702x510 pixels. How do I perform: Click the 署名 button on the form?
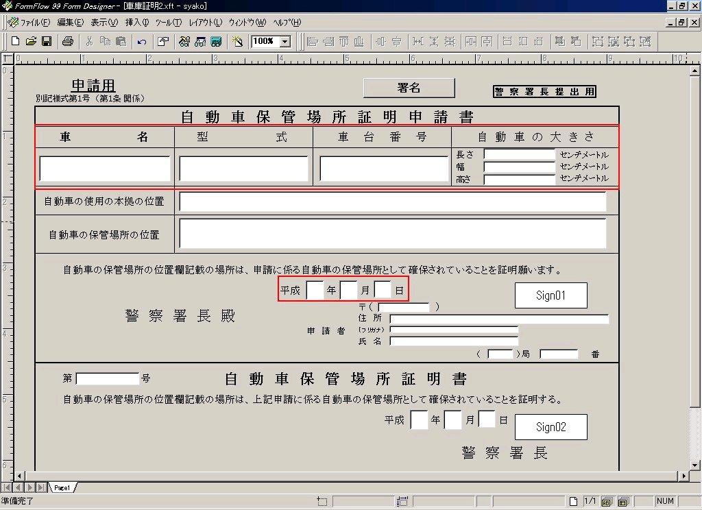409,88
